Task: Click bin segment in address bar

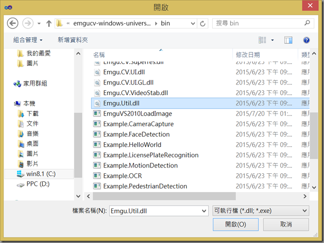Action: coord(165,23)
